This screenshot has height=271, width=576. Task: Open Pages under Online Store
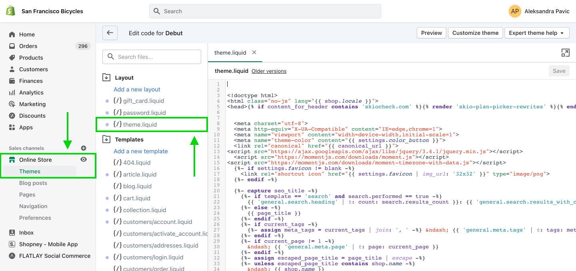click(x=27, y=195)
